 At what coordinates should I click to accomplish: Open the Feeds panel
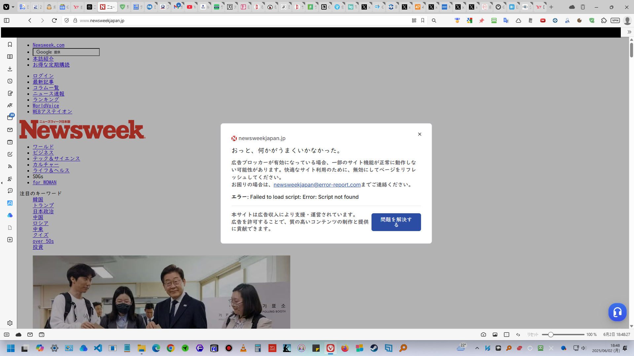[10, 166]
